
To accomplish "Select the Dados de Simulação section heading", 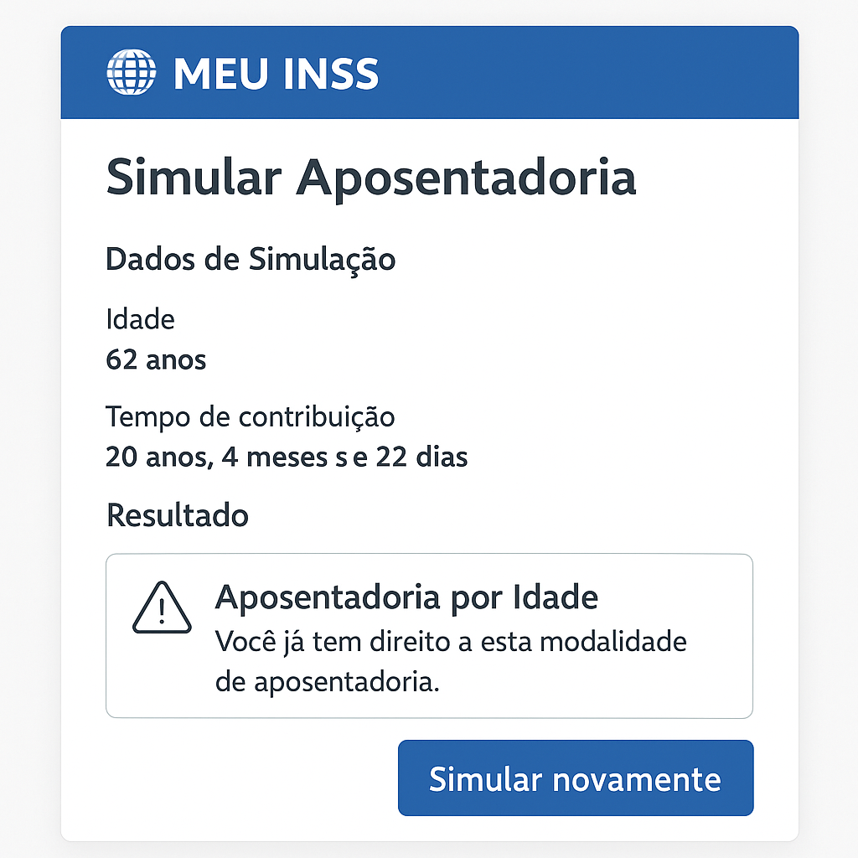I will [x=251, y=260].
